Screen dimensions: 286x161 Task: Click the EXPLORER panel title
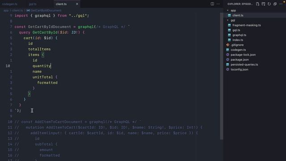coord(240,4)
